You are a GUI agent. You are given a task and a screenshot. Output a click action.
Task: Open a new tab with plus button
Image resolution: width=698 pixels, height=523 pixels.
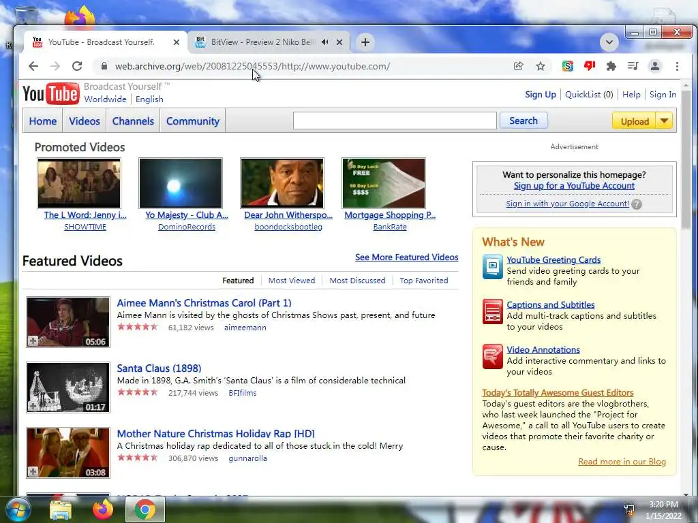tap(365, 42)
